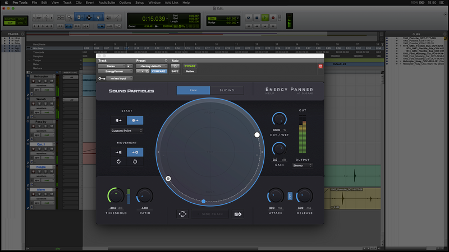This screenshot has height=252, width=449.
Task: Click the loop arrows icon beside Side Chain
Action: coord(182,213)
